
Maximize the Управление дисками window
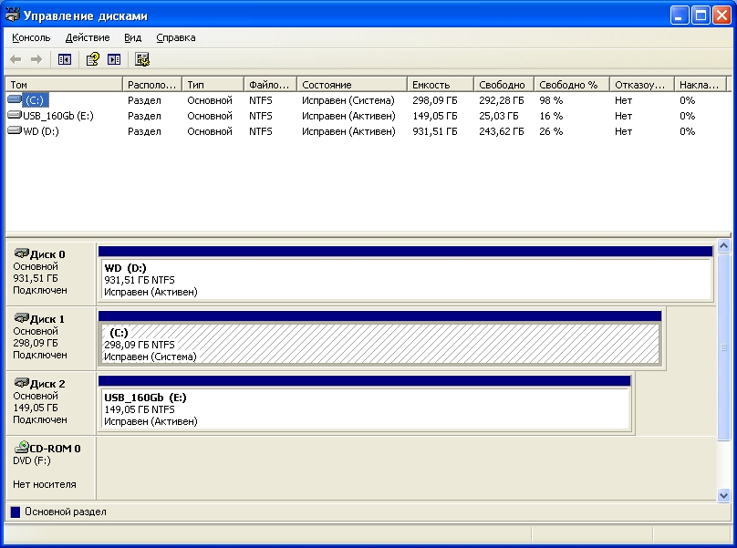pyautogui.click(x=701, y=16)
